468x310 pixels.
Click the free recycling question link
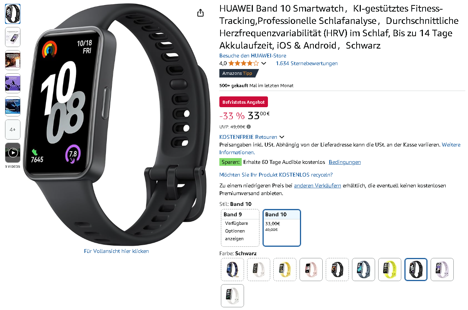[276, 175]
